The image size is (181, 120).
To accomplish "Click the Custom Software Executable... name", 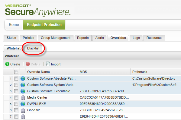I will 50,91.
